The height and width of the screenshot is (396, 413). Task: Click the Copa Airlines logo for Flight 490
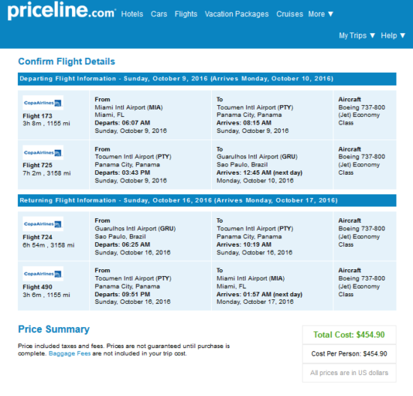(x=43, y=274)
